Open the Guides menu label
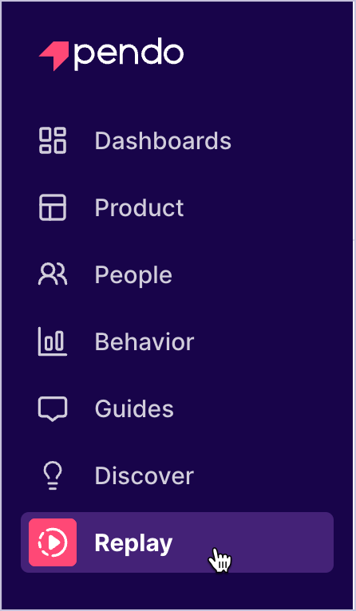 134,408
